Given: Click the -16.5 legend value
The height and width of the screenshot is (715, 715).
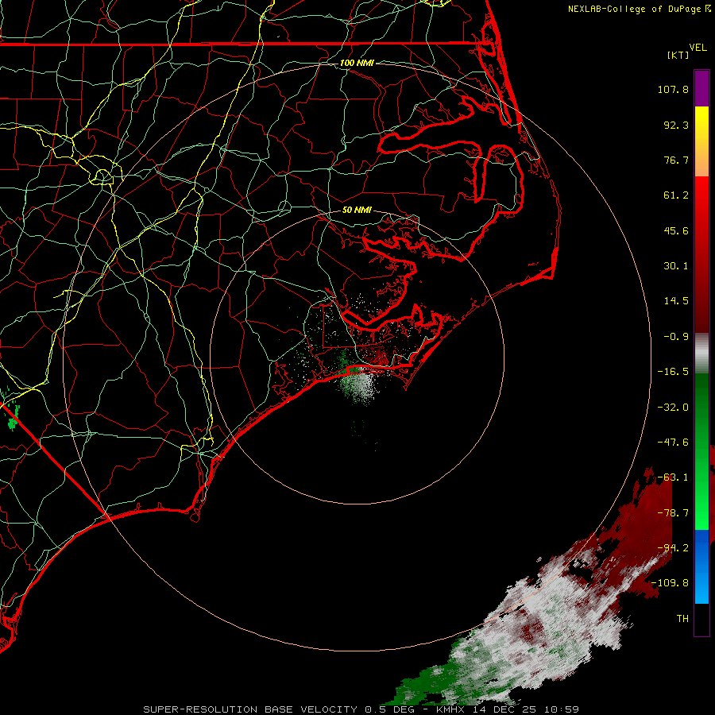Looking at the screenshot, I should 673,372.
